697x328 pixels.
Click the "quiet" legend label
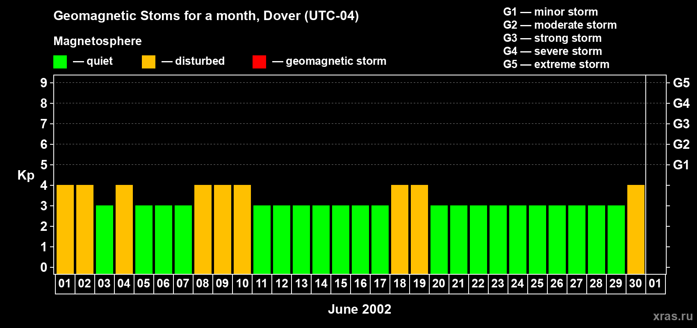pos(100,61)
